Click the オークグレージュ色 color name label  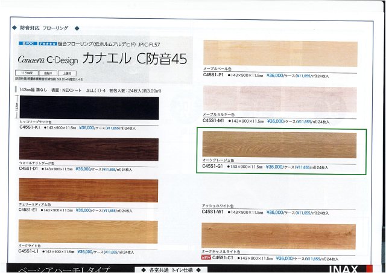(218, 160)
